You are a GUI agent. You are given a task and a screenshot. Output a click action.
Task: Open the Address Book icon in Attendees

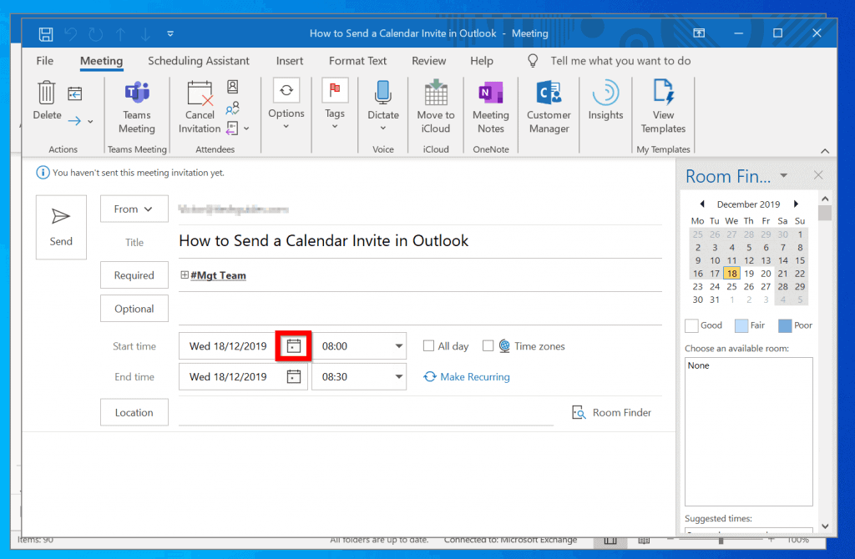(233, 87)
